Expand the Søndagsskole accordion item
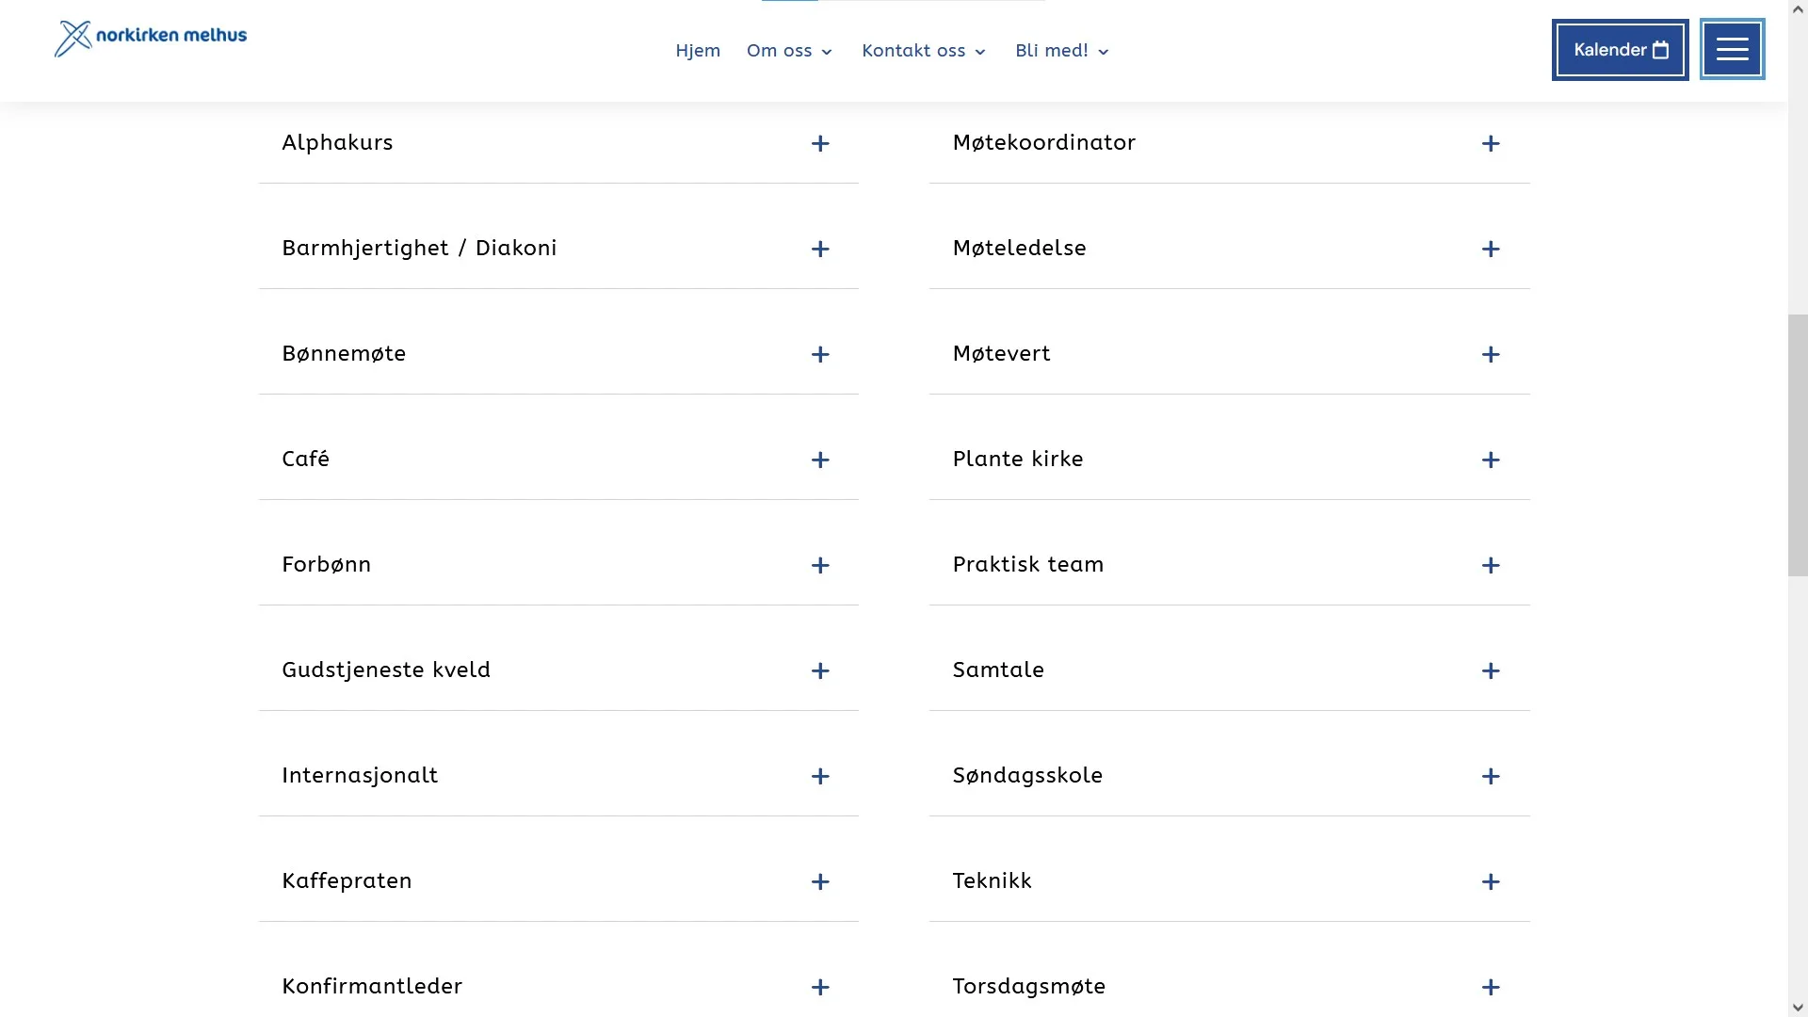The image size is (1808, 1017). pyautogui.click(x=1229, y=775)
